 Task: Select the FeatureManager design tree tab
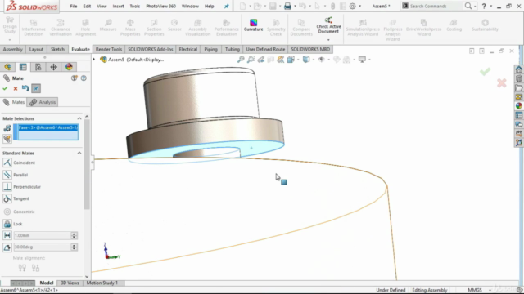tap(7, 67)
